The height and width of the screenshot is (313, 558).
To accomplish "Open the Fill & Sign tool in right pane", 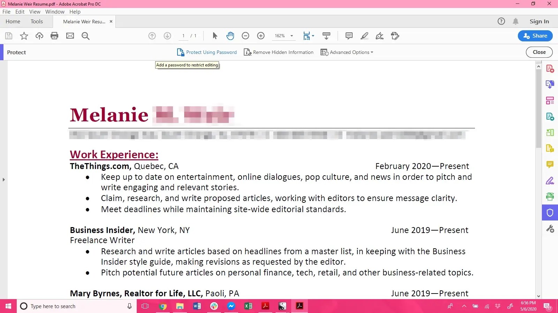I will coord(550,180).
